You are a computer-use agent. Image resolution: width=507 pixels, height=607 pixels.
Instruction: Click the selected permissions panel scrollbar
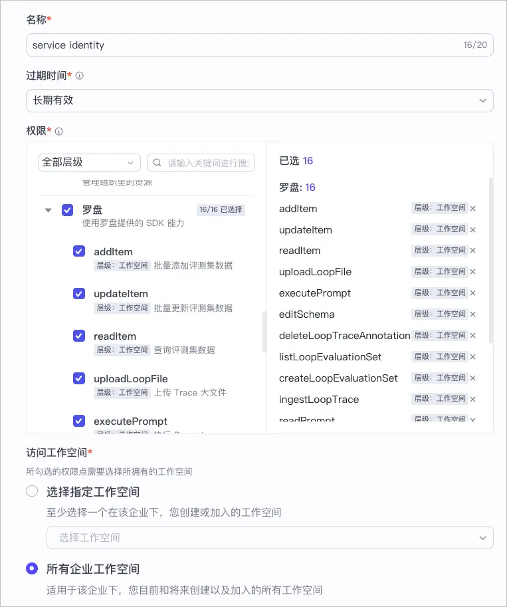click(491, 261)
